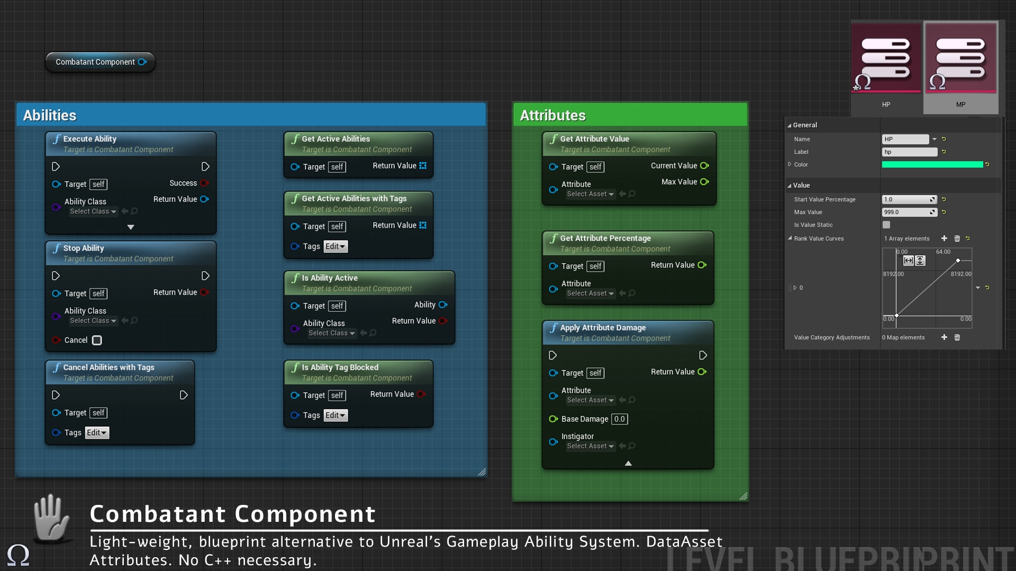1016x571 pixels.
Task: Open Attribute Select Asset dropdown in Get Attribute Percentage
Action: [590, 293]
